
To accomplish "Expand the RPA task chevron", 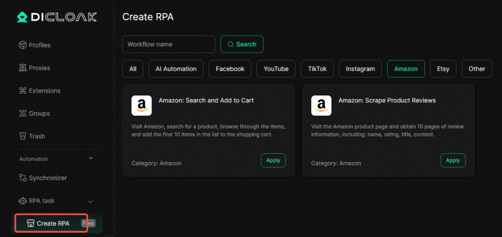I will point(90,201).
